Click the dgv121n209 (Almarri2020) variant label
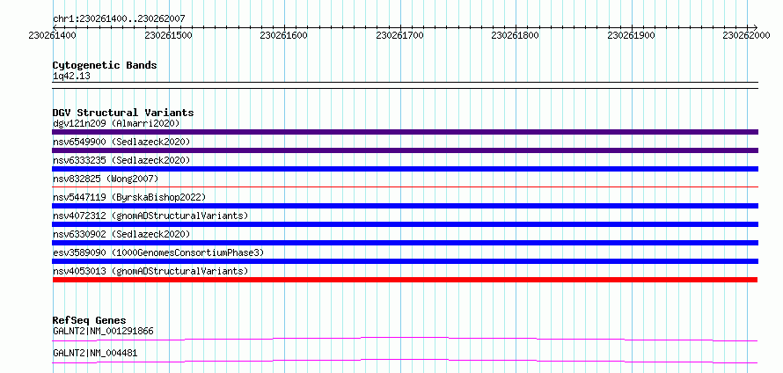 116,123
